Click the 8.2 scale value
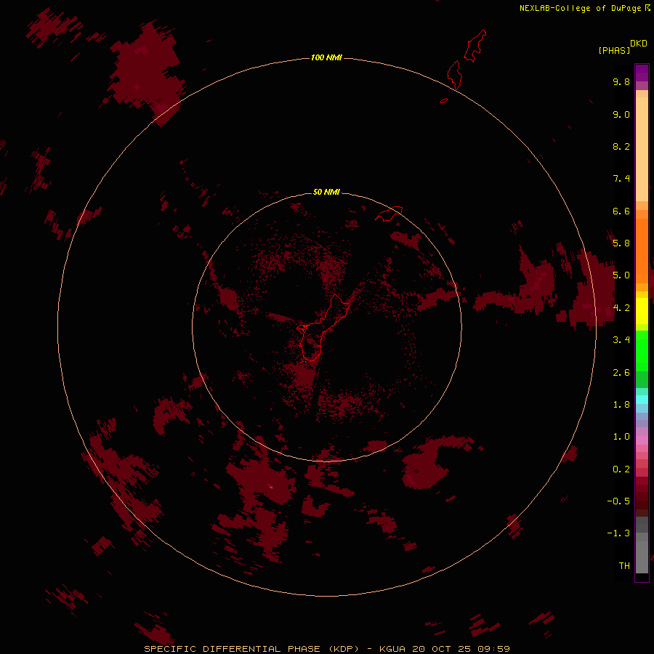 coord(621,146)
